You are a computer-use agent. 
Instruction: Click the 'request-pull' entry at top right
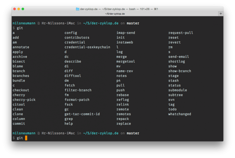tap(181, 33)
